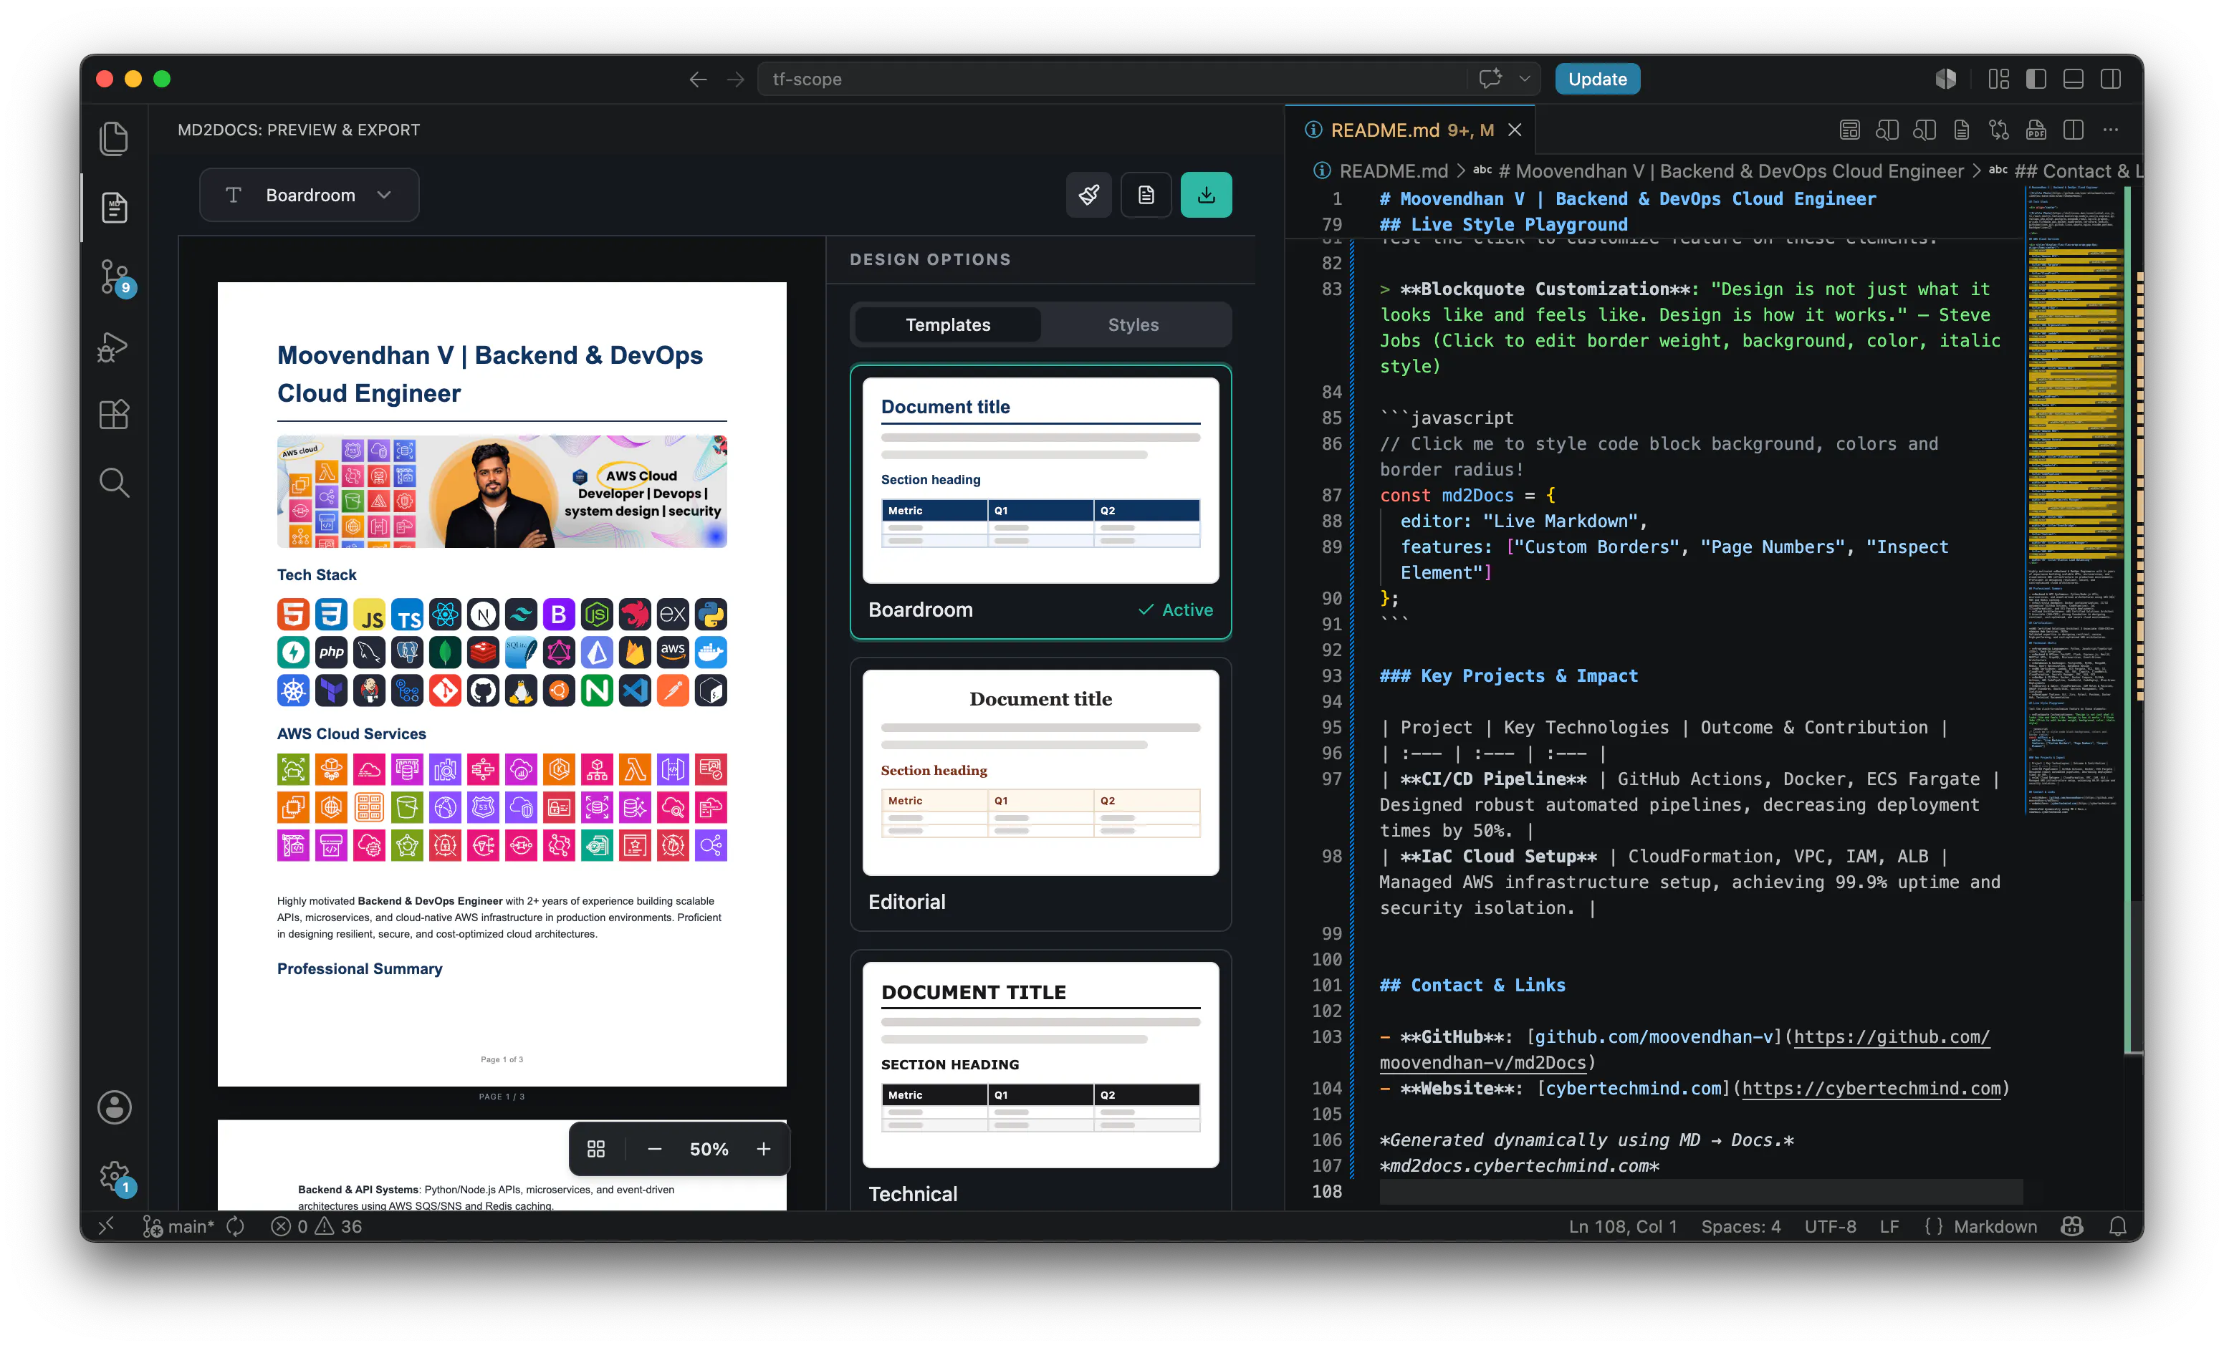Open the Boardroom template dropdown

(x=309, y=195)
